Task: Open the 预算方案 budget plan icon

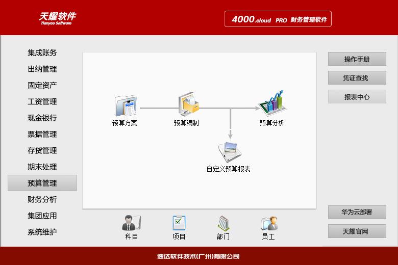Action: pyautogui.click(x=125, y=106)
